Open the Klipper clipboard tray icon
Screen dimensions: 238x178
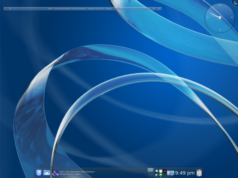(x=161, y=171)
